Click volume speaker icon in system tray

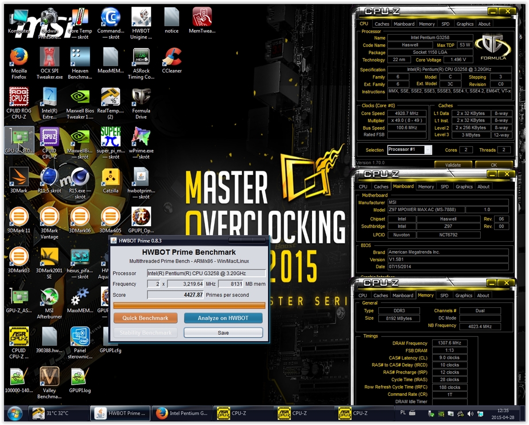point(470,413)
